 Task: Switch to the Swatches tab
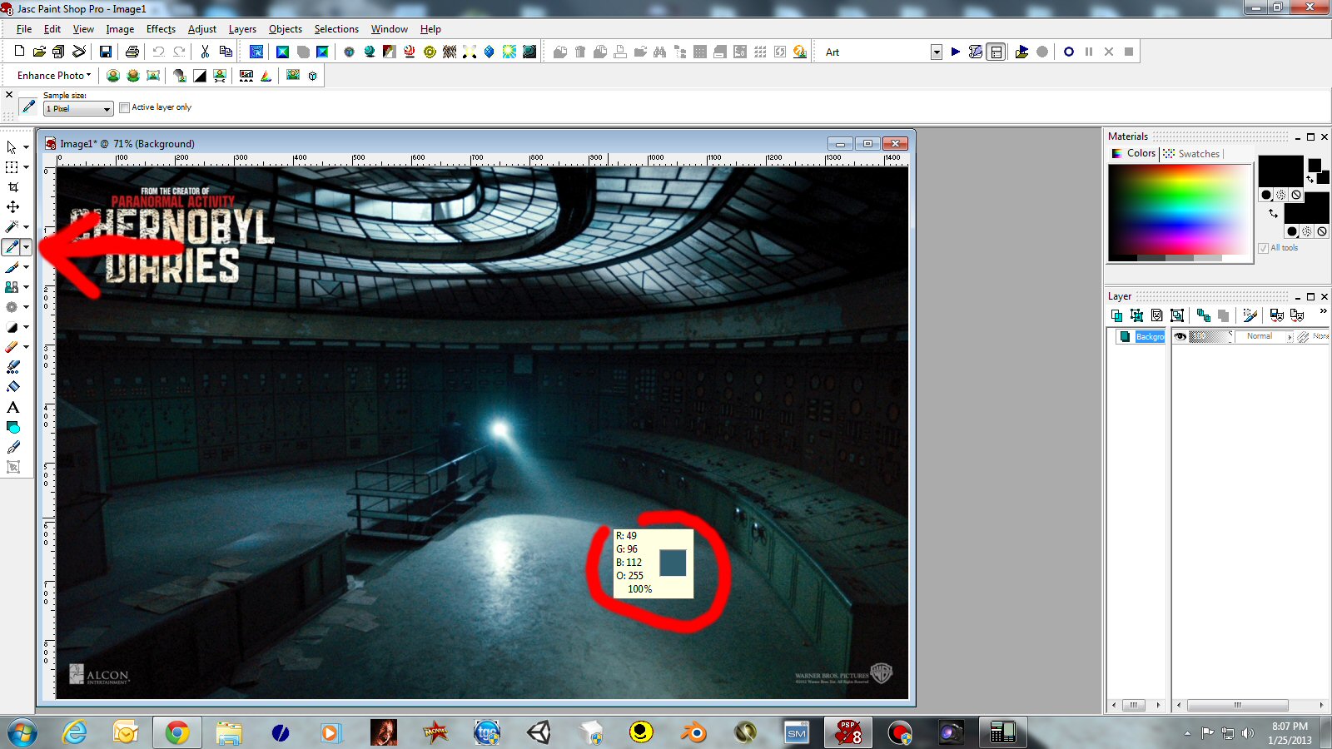tap(1191, 154)
